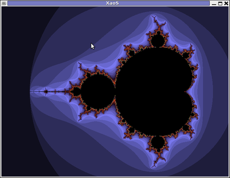Zoom into the round bulb on top of the cardioid

158,40
